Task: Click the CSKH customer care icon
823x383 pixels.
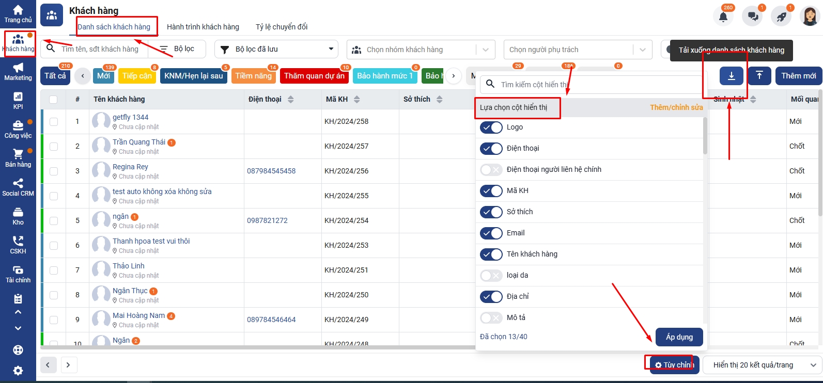Action: (18, 245)
